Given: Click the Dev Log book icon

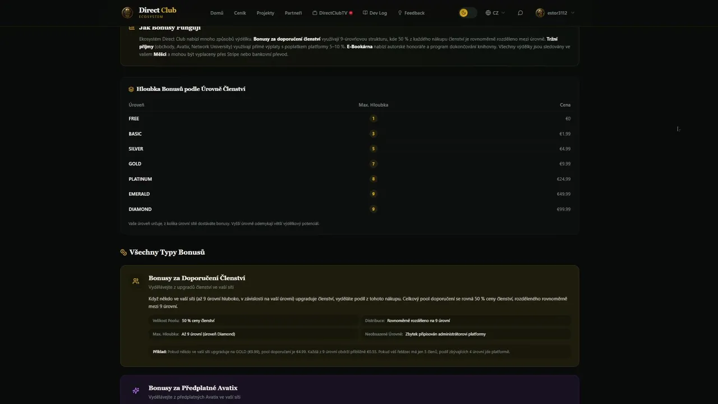Looking at the screenshot, I should click(x=365, y=13).
